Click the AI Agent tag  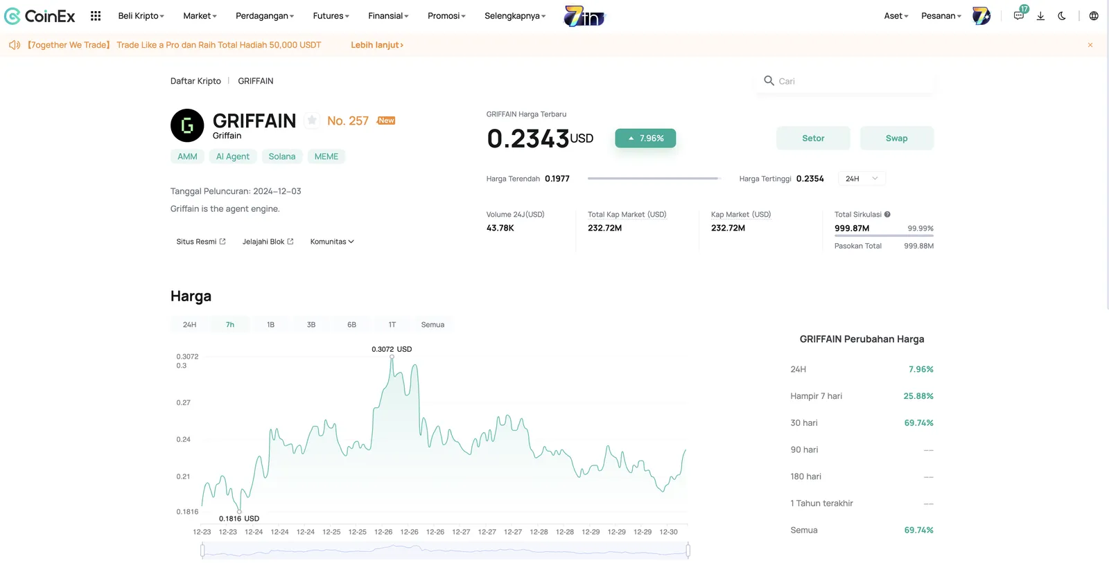[x=233, y=157]
